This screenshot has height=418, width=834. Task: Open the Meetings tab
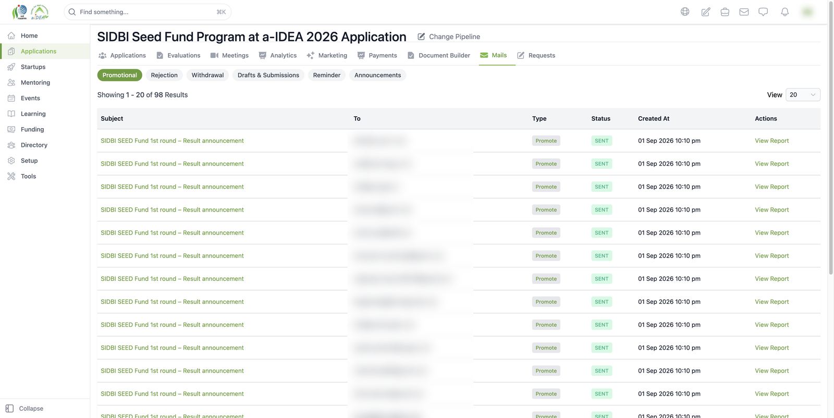(229, 55)
